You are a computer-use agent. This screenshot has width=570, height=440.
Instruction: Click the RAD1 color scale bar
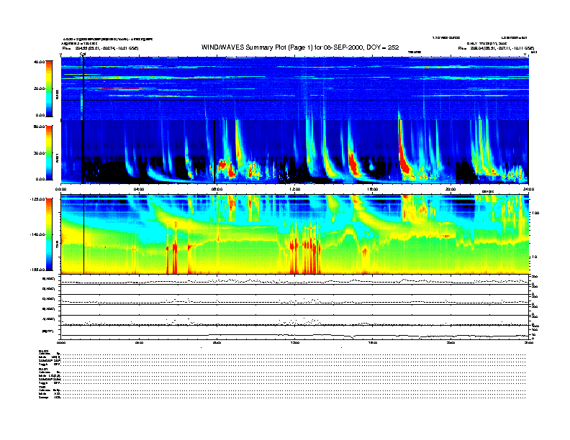click(49, 152)
